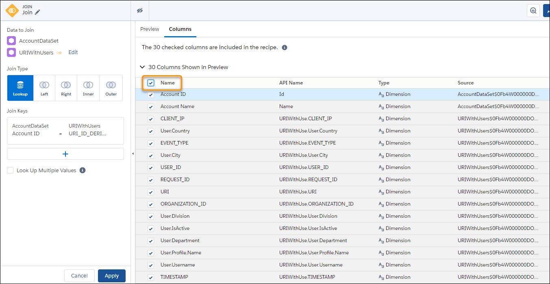The image size is (550, 284).
Task: Collapse 30 Columns Shown in Preview section
Action: click(x=142, y=67)
